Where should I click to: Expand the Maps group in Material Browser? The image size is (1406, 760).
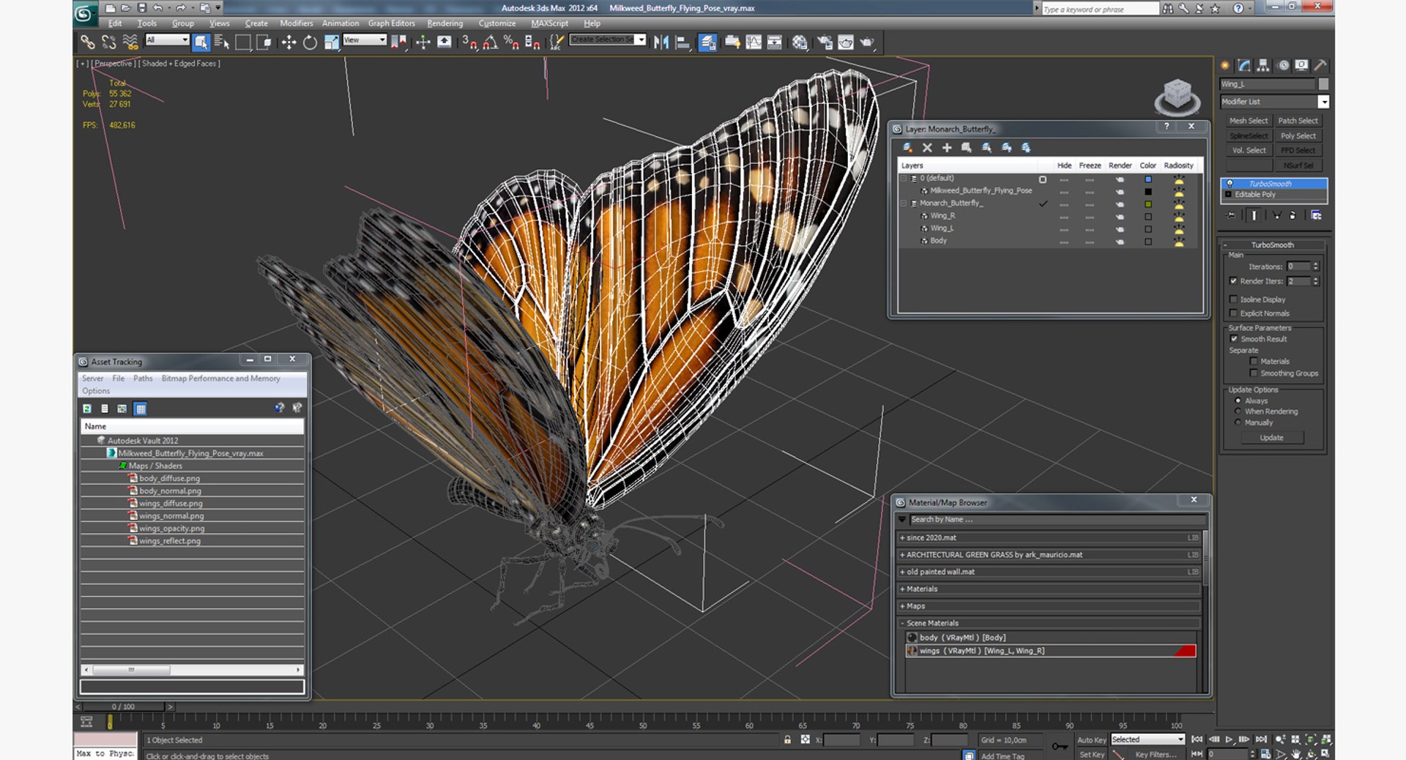(902, 606)
